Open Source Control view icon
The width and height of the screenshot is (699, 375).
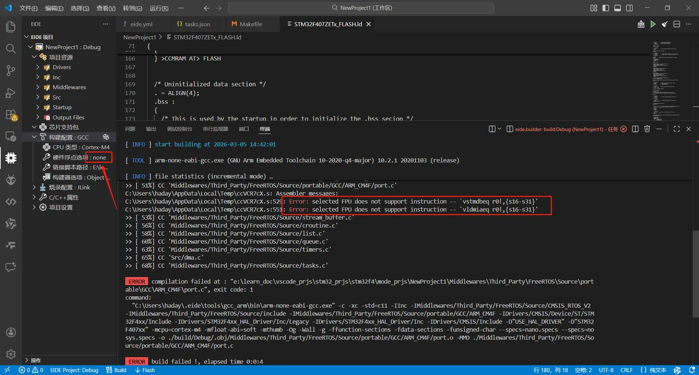(10, 70)
